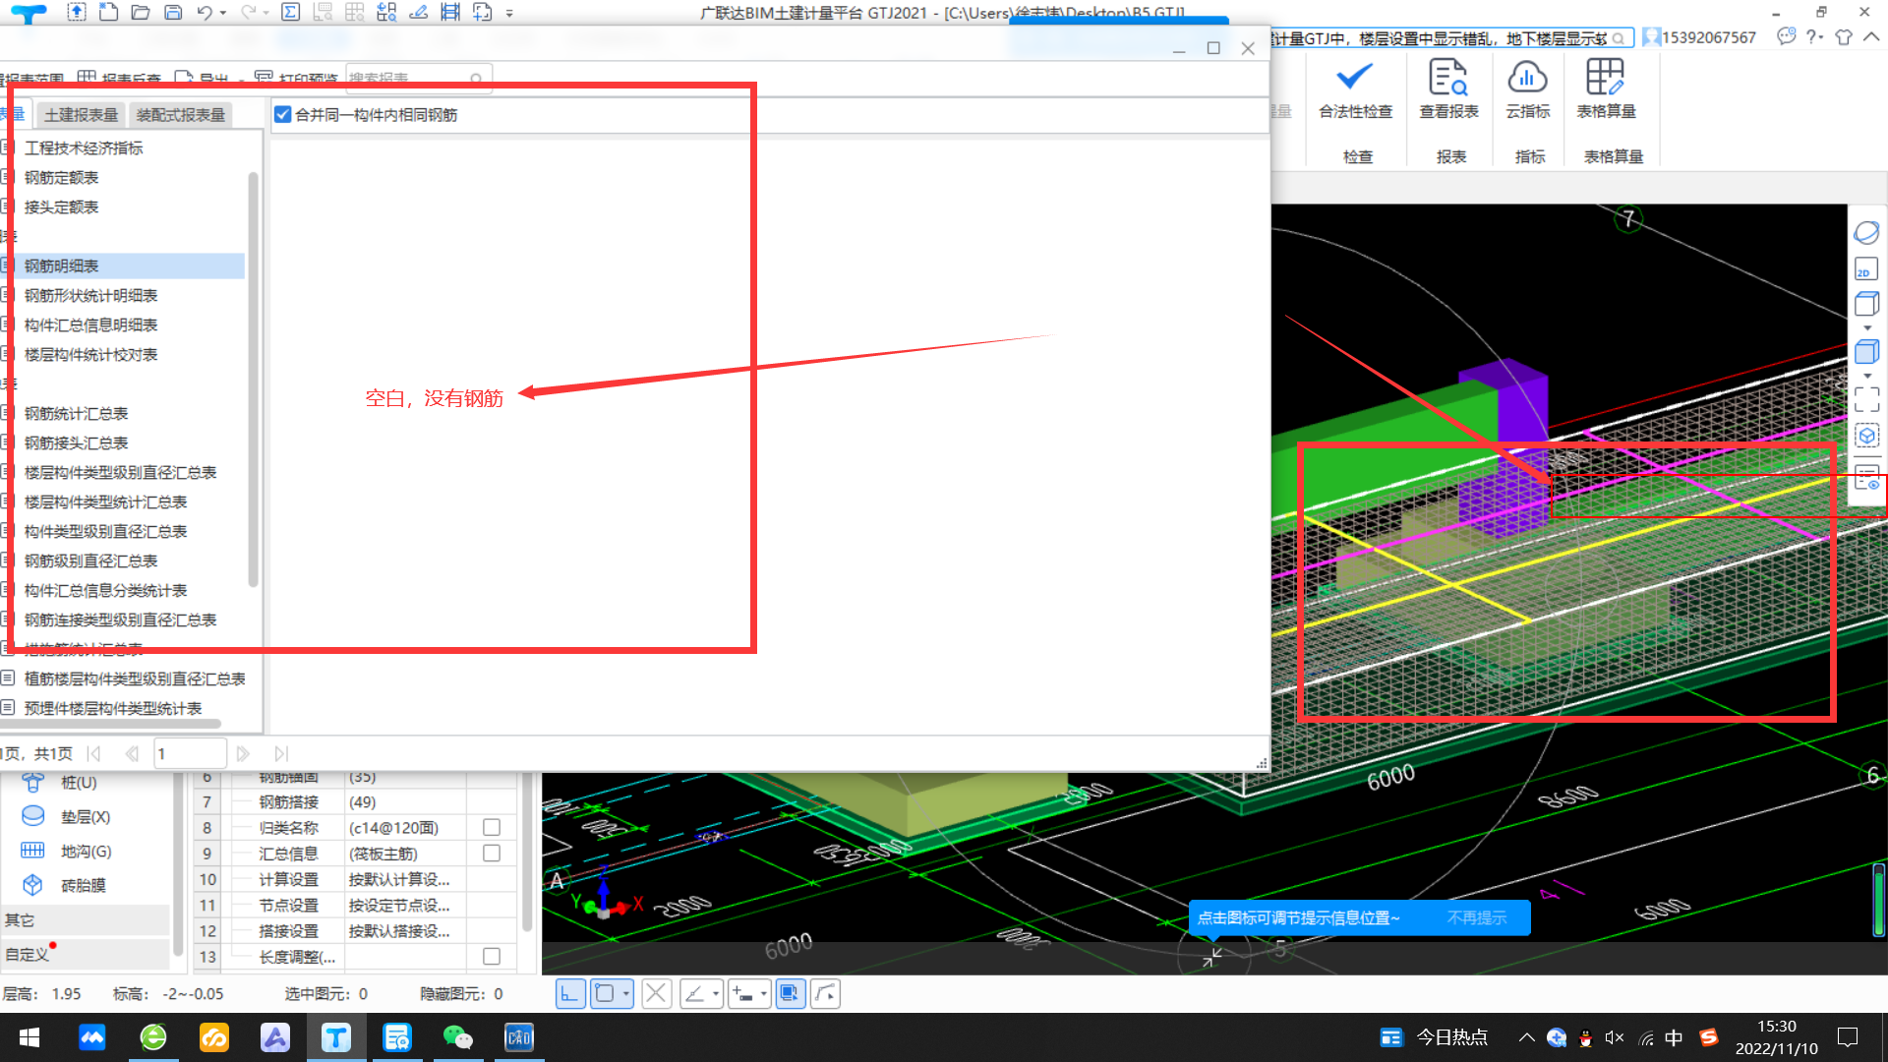
Task: Collapse the ribbon with the up chevron
Action: pyautogui.click(x=1871, y=37)
